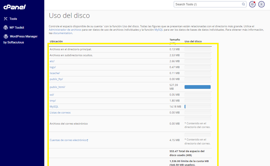Click the Tools wrench icon in sidebar
This screenshot has height=166, width=270.
coord(5,19)
